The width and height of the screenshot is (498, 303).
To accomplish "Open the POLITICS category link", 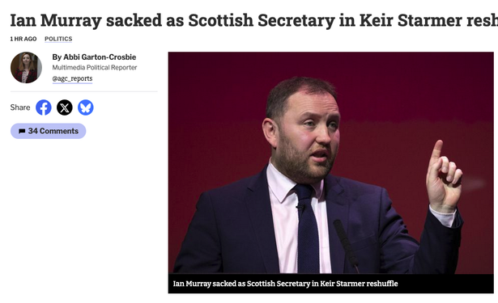I will click(58, 39).
